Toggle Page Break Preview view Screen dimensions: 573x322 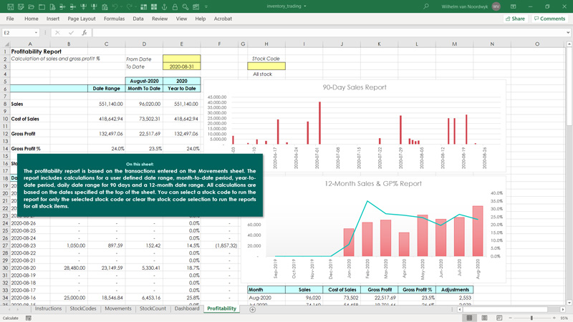click(x=499, y=318)
